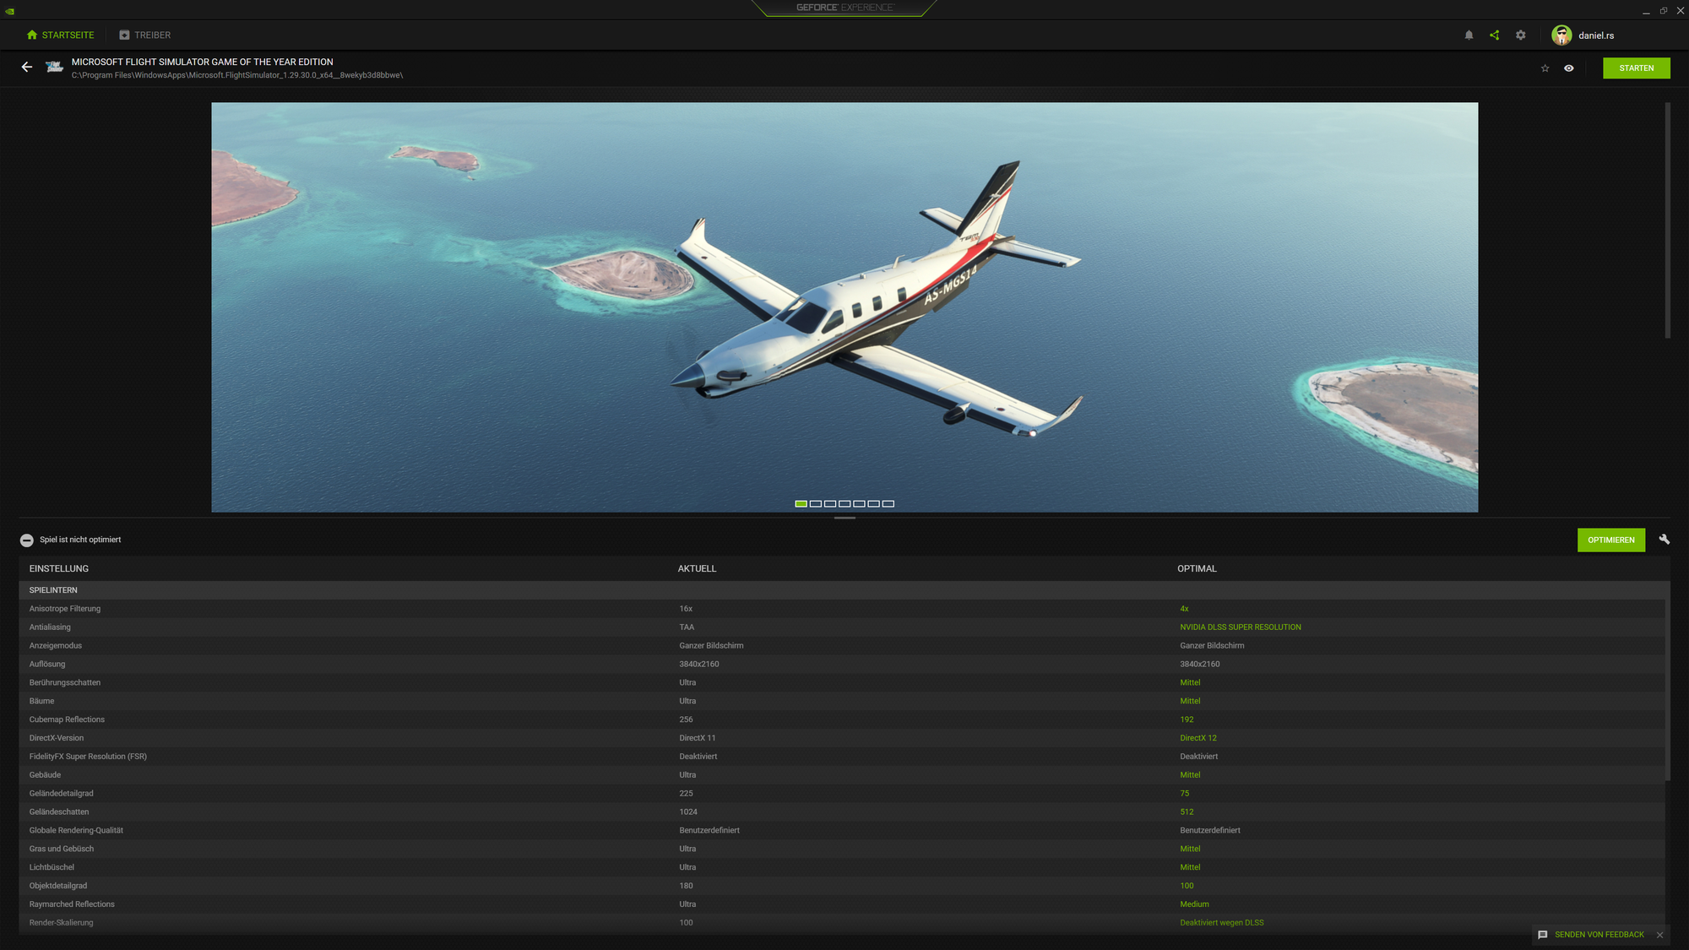Click Raymarched Reflections optimal Medium
This screenshot has height=950, width=1689.
[x=1194, y=905]
